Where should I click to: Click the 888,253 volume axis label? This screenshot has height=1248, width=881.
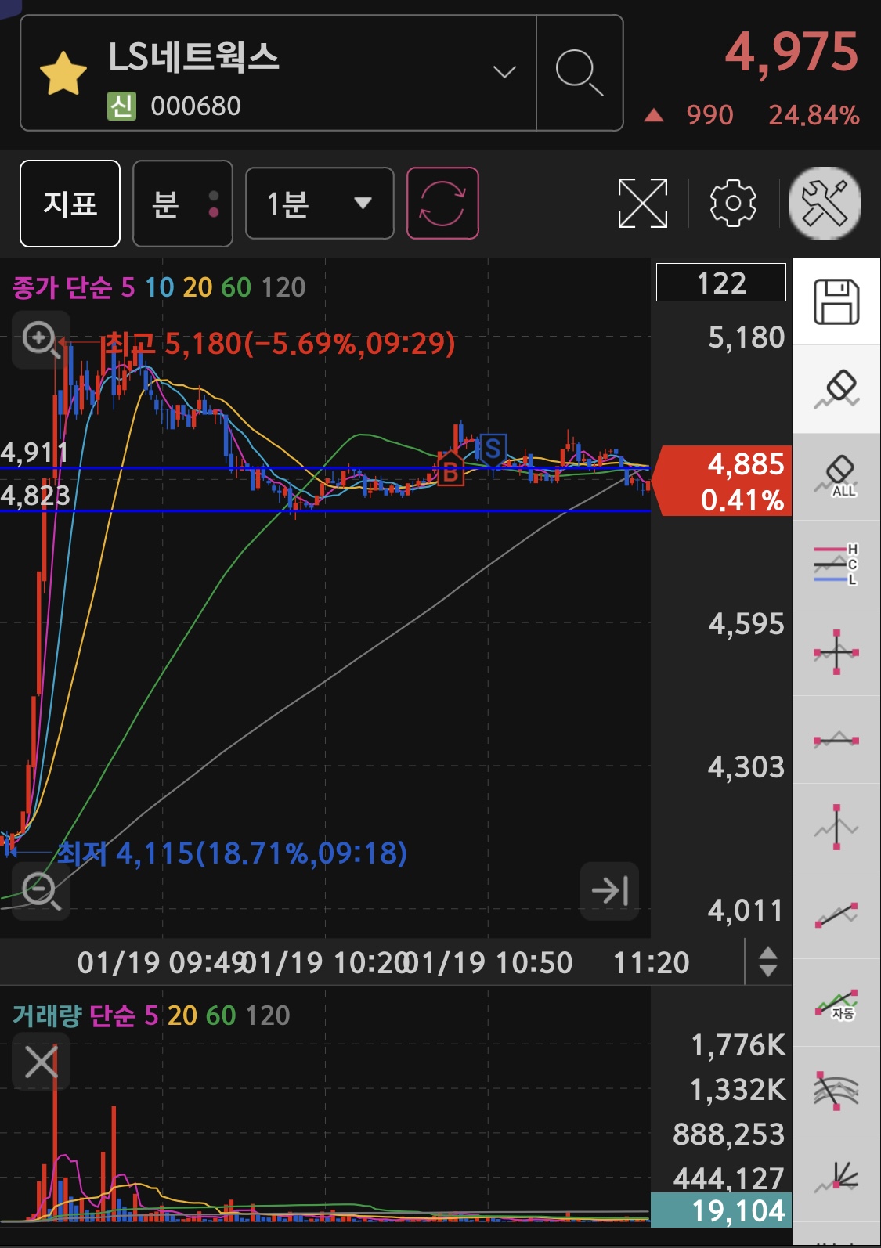click(x=728, y=1134)
